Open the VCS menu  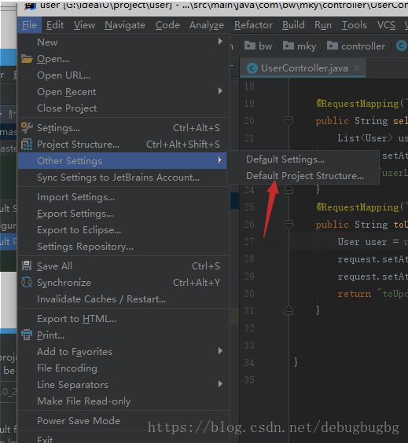click(386, 25)
